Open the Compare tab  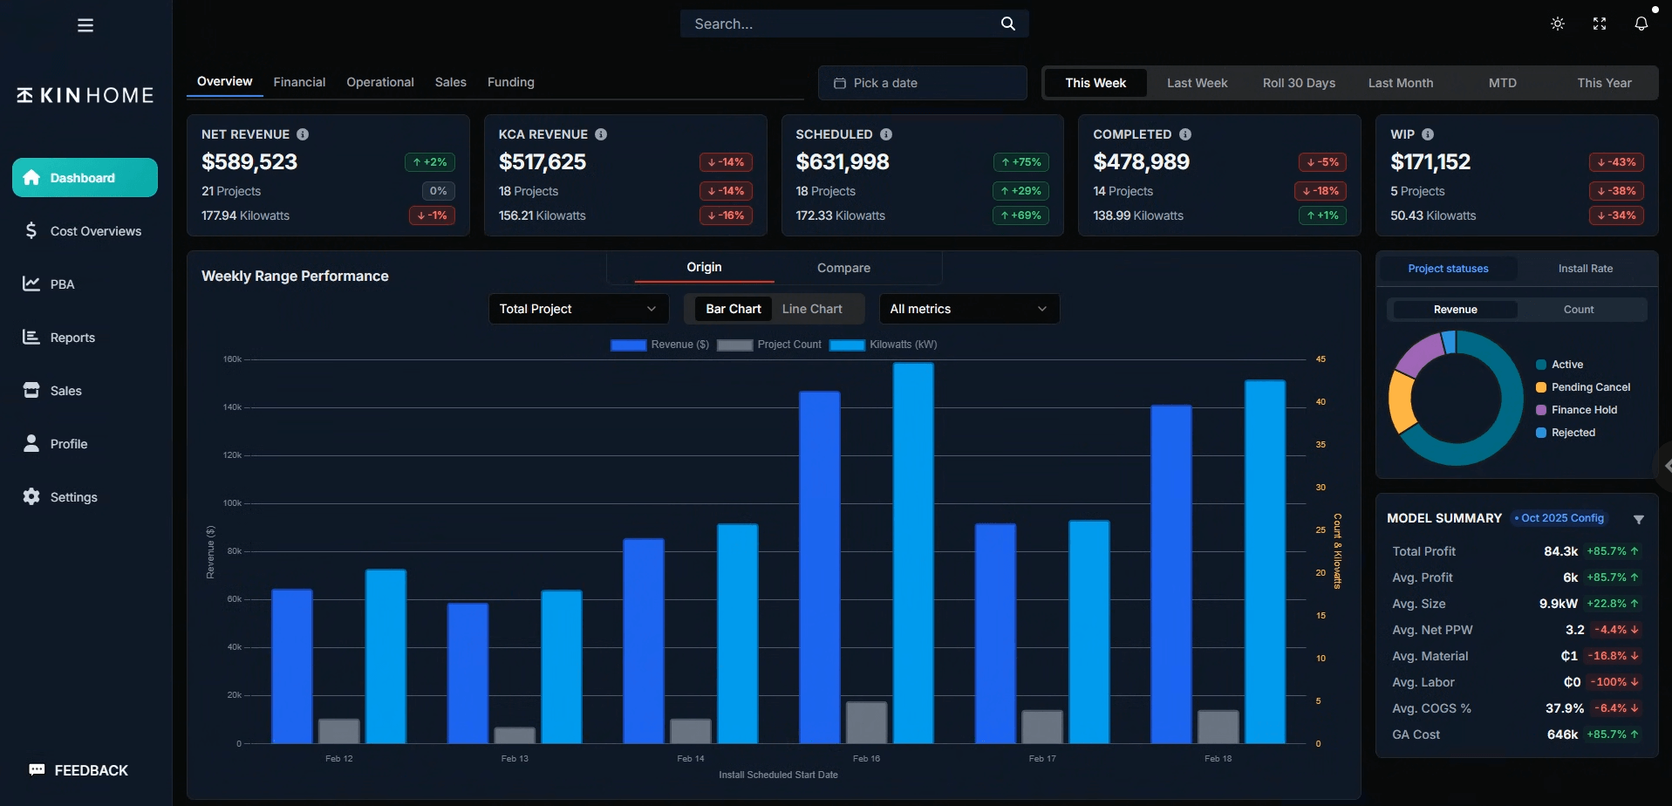843,268
